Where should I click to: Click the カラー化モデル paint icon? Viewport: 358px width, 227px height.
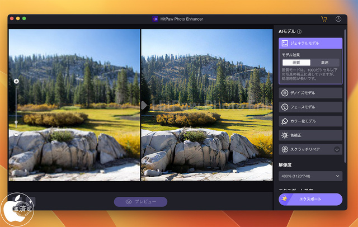click(285, 121)
